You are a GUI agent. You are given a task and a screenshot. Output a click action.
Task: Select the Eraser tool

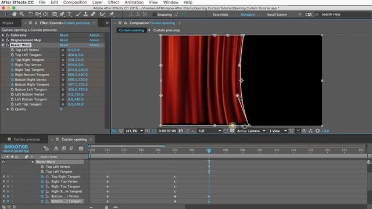click(x=93, y=14)
